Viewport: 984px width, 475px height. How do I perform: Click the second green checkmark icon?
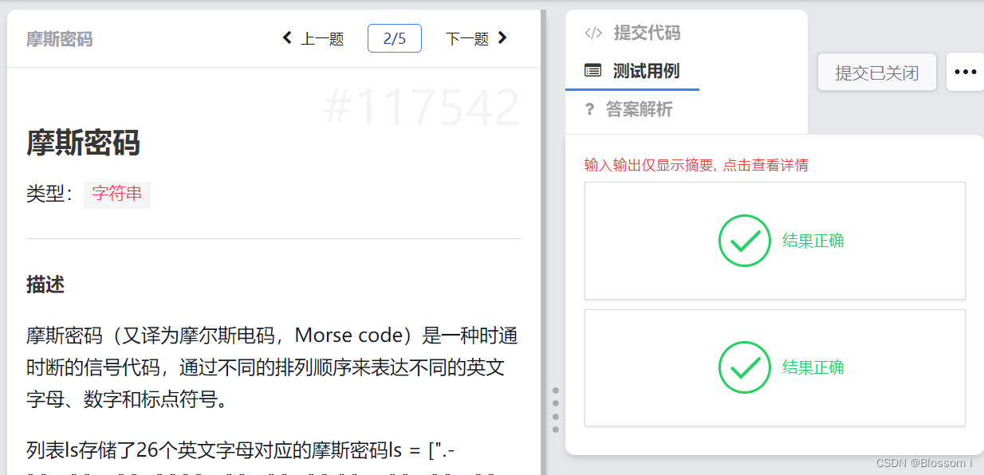[744, 367]
